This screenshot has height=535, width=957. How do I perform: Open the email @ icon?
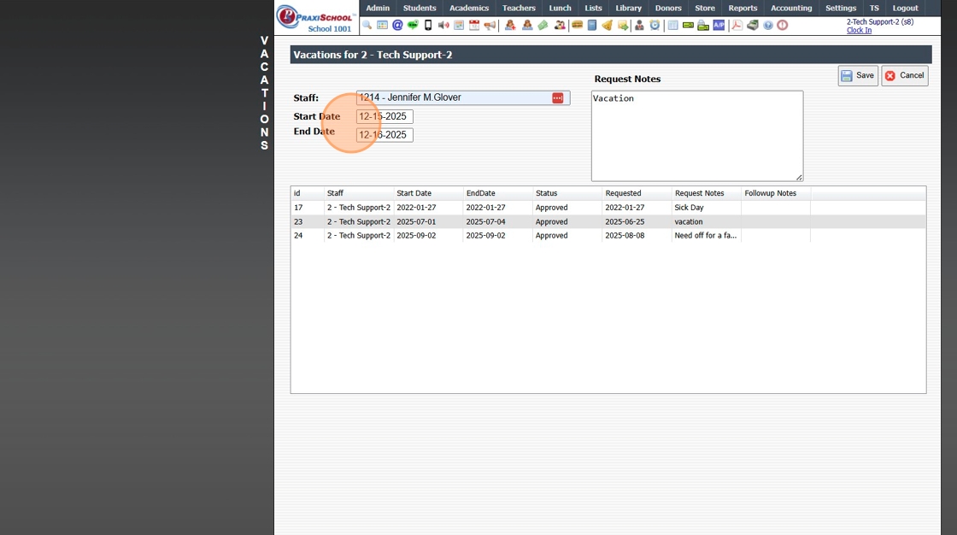(397, 26)
